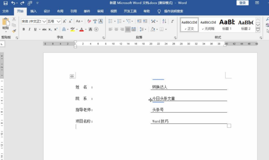Clear all formatting eraser icon
The width and height of the screenshot is (269, 160).
click(89, 21)
